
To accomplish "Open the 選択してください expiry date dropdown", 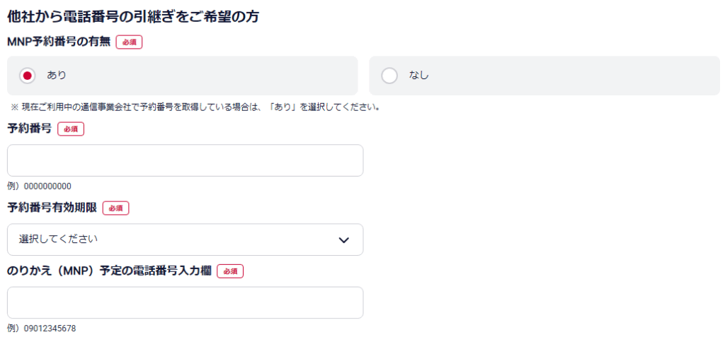I will [x=185, y=240].
